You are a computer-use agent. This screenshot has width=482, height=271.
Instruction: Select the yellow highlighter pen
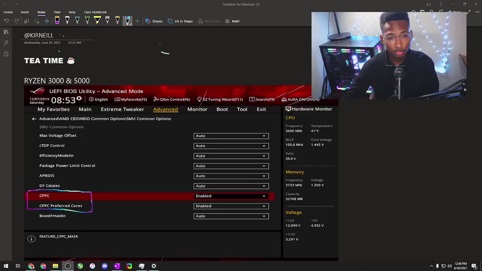tap(97, 20)
